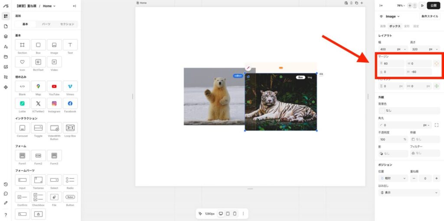Open the 位置 position type dropdown
This screenshot has height=221, width=444.
pos(393,178)
